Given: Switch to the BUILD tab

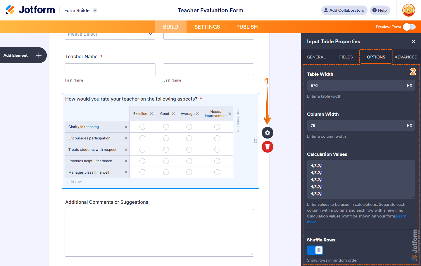Looking at the screenshot, I should tap(171, 27).
